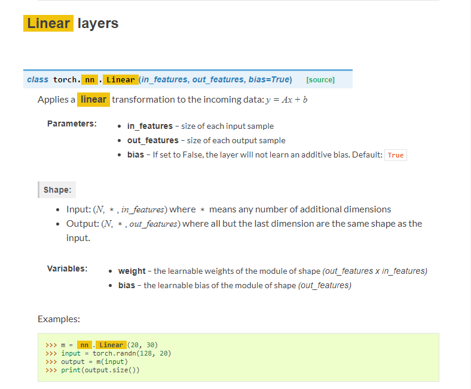471x389 pixels.
Task: Click the 'in_features' signature argument
Action: (x=164, y=79)
